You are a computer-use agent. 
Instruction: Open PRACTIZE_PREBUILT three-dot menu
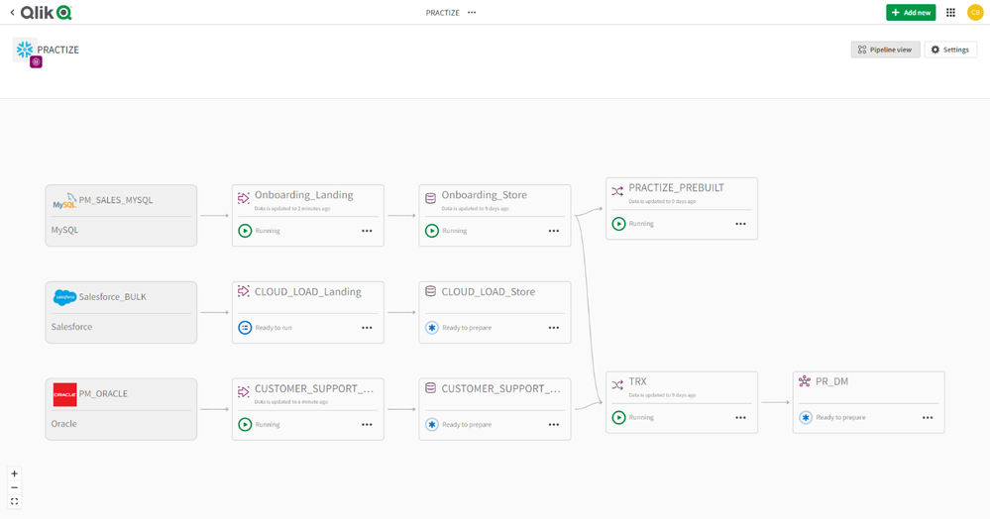click(x=740, y=224)
